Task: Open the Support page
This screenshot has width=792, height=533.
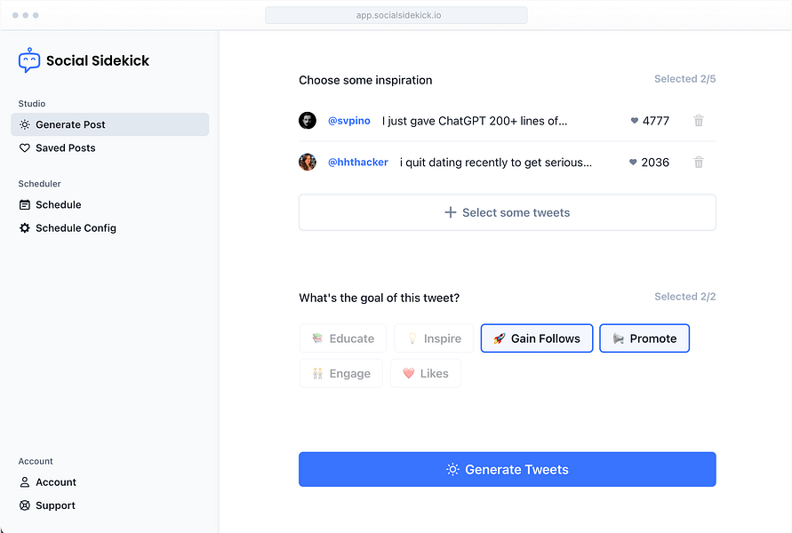Action: pos(109,505)
